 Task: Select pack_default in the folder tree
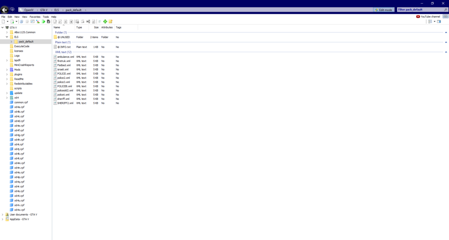(x=26, y=42)
